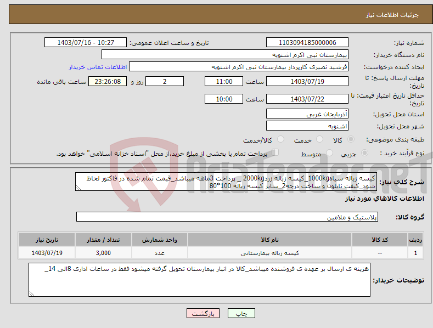Click remaining time field 23:26:08
The image size is (433, 328).
[108, 81]
